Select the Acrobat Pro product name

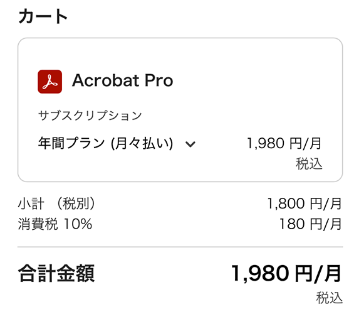(x=123, y=80)
